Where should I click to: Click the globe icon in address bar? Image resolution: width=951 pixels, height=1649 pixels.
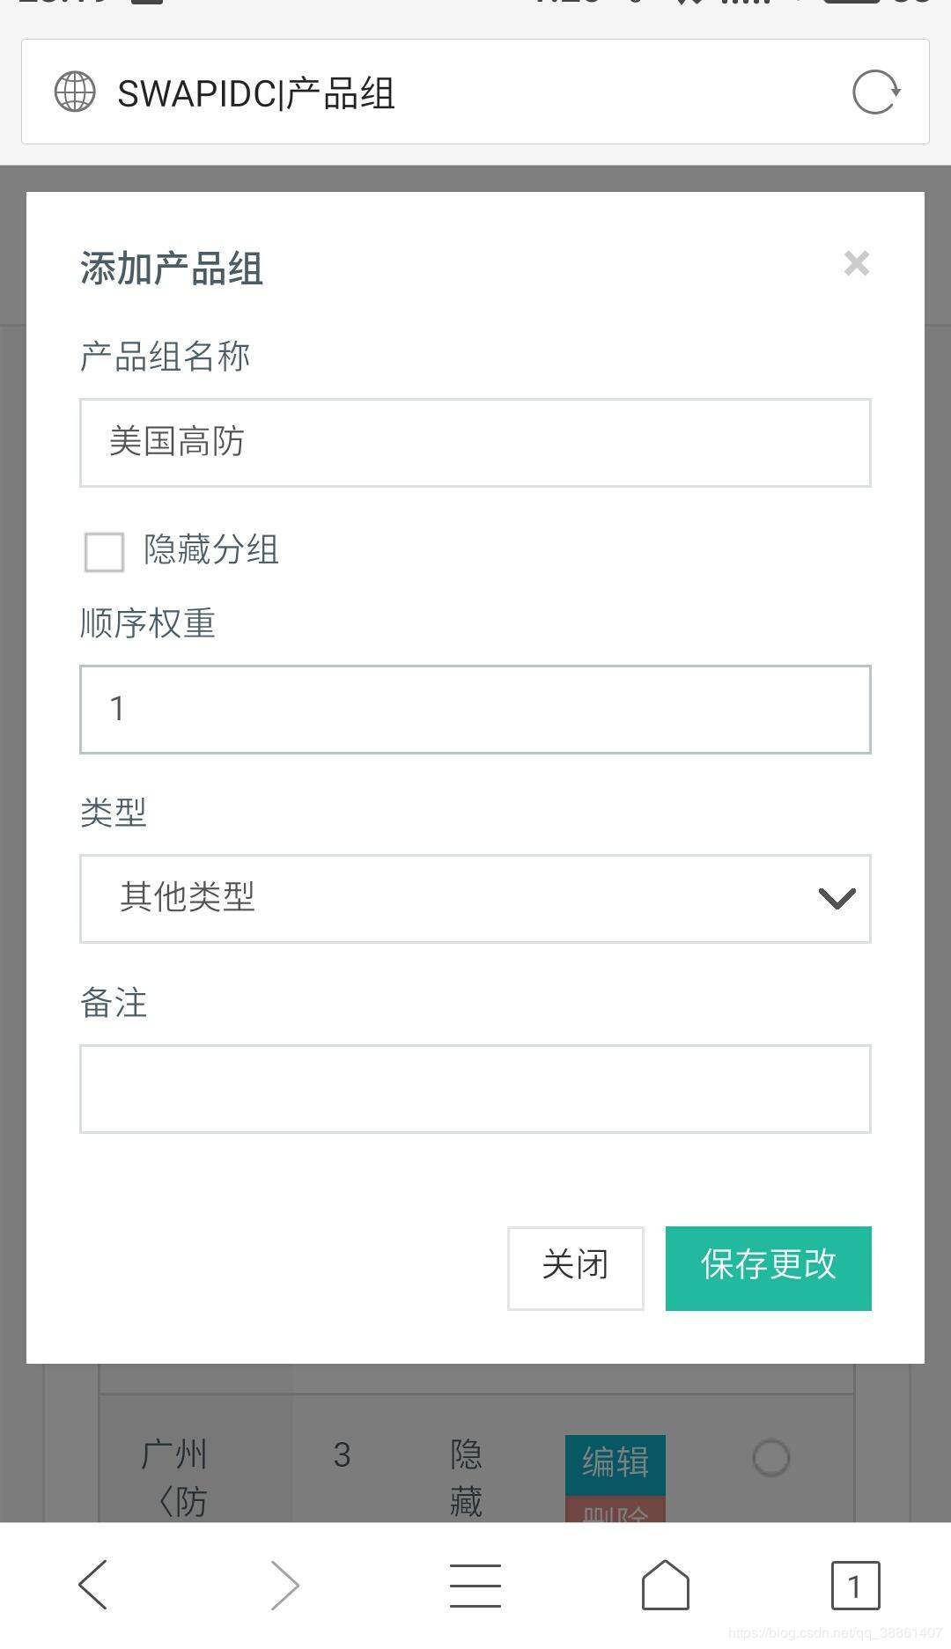[x=75, y=92]
